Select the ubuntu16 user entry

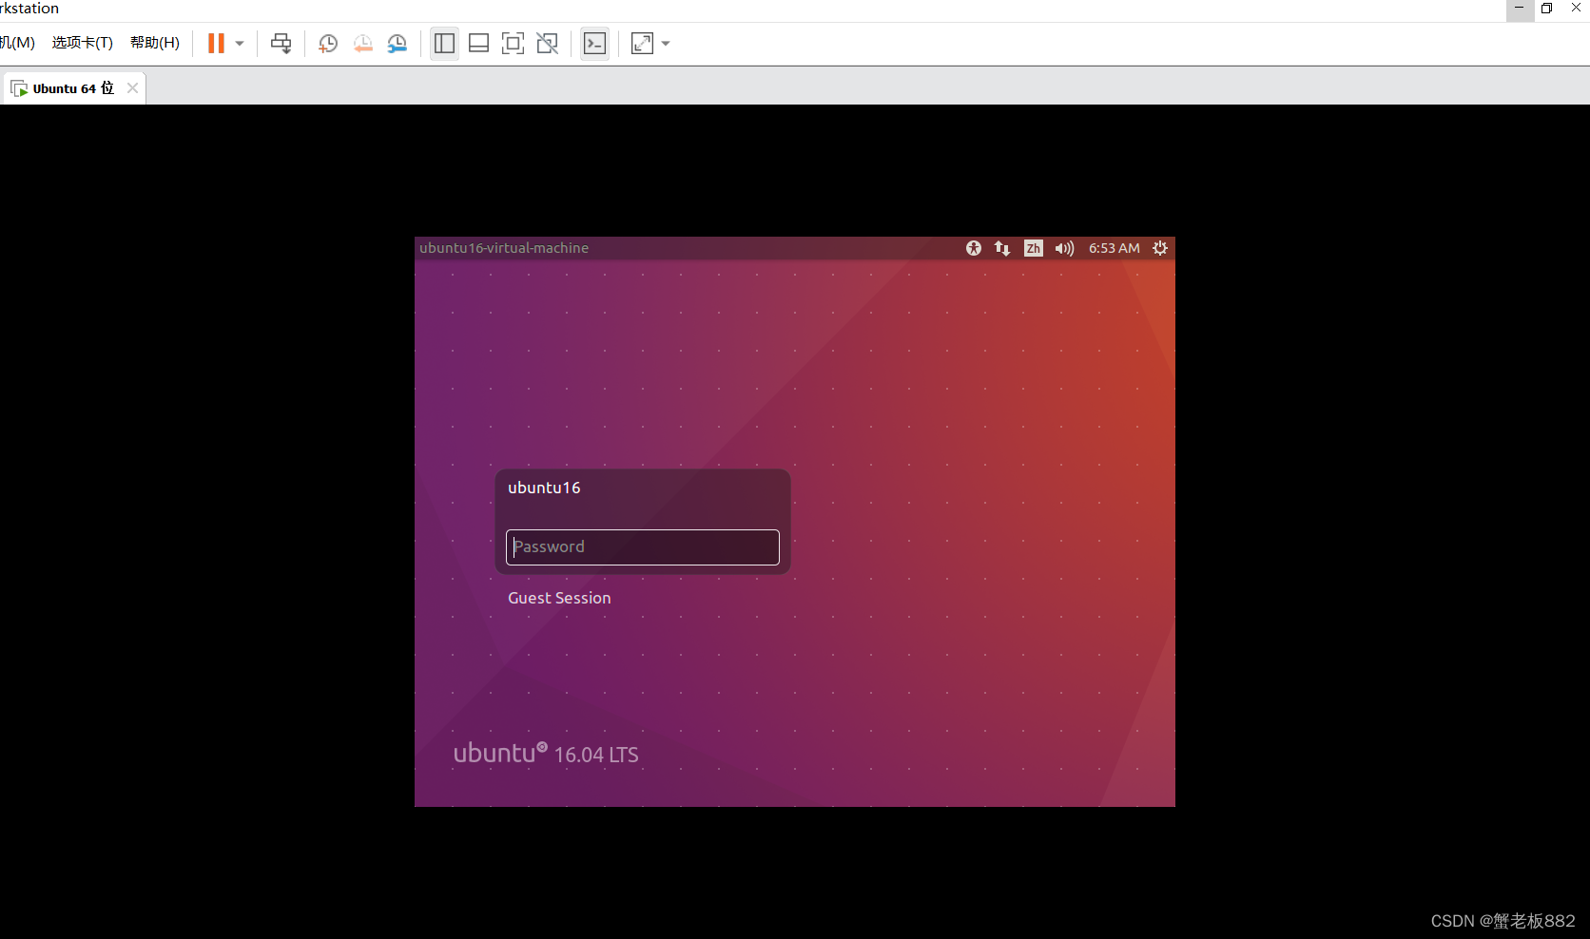click(x=544, y=488)
